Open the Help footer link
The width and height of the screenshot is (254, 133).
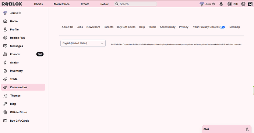pyautogui.click(x=142, y=27)
